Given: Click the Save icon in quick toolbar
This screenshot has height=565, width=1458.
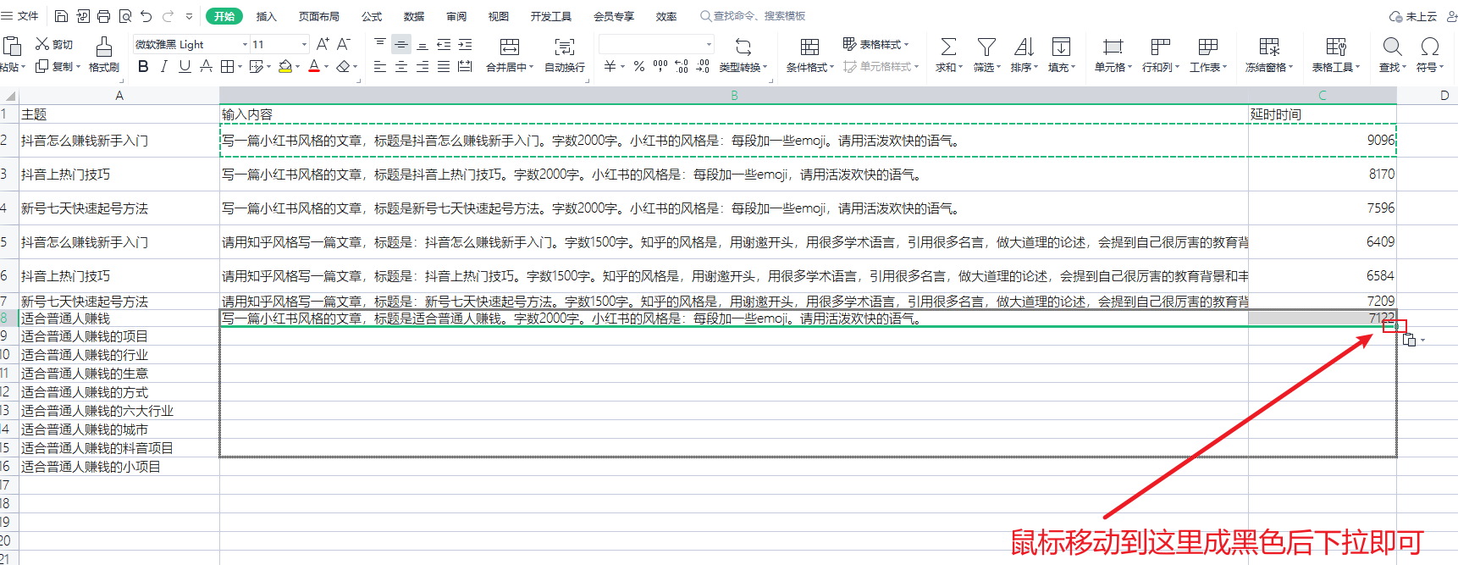Looking at the screenshot, I should pyautogui.click(x=61, y=16).
